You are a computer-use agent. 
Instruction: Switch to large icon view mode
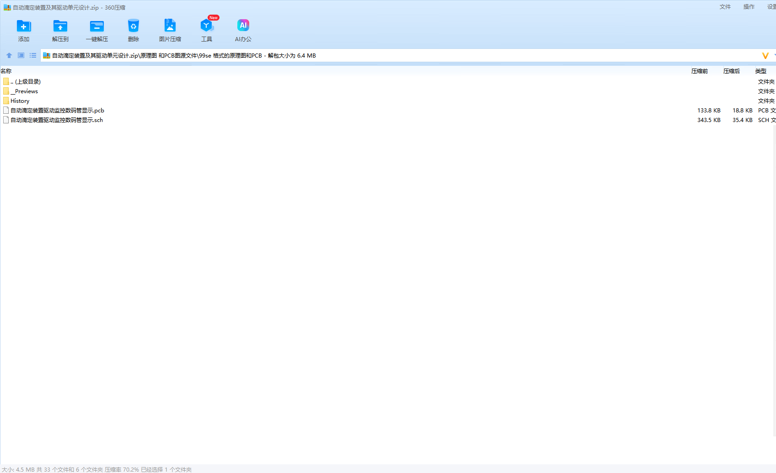click(21, 55)
